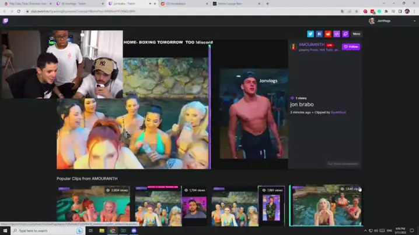Click the '1 views' count text

coord(301,98)
